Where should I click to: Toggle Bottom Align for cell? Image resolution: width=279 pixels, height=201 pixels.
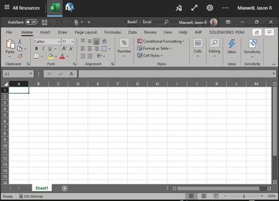pos(97,41)
